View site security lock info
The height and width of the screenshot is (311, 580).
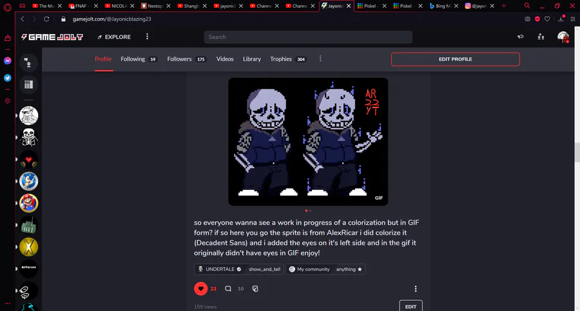63,19
